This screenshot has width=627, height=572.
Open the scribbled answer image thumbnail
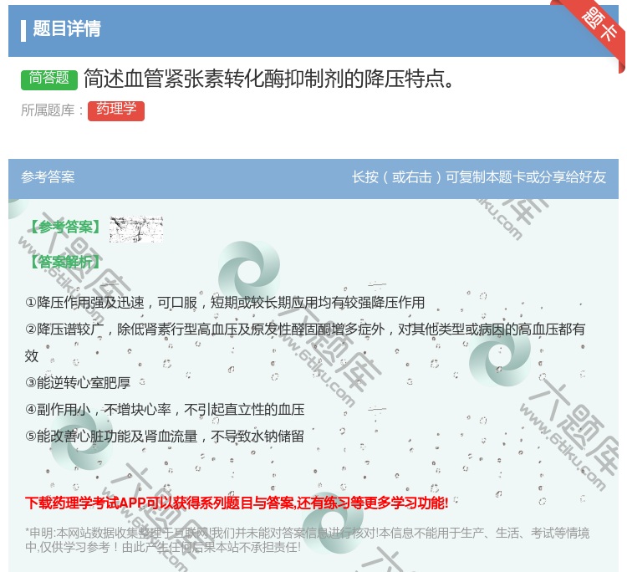tap(136, 229)
